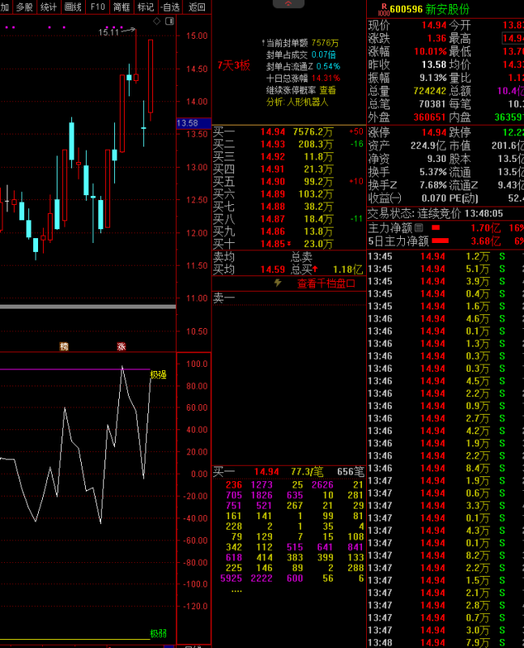Click the 极强 indicator label
Image resolution: width=524 pixels, height=648 pixels.
point(158,375)
